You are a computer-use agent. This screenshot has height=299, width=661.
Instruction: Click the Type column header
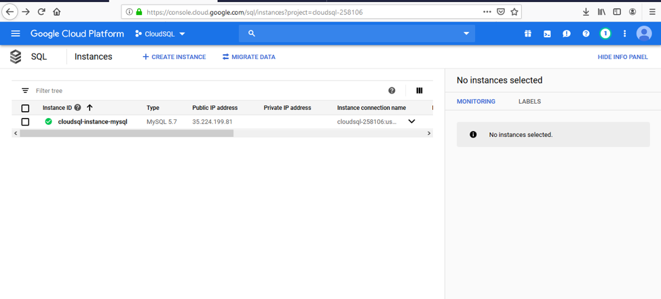pyautogui.click(x=153, y=108)
